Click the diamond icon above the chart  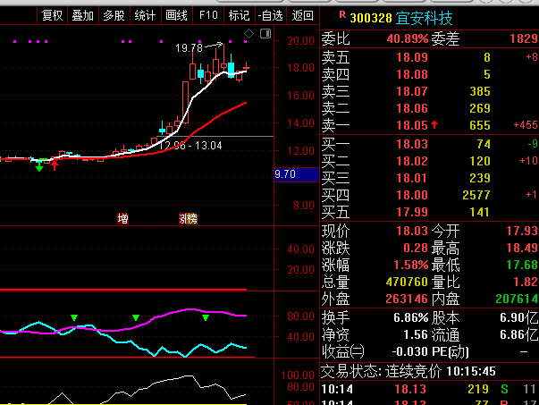pos(248,34)
